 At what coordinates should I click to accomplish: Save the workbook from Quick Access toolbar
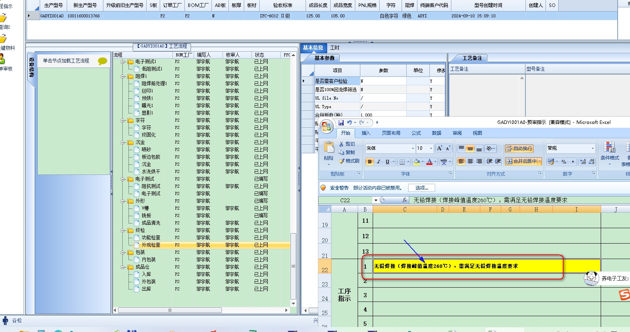coord(341,123)
